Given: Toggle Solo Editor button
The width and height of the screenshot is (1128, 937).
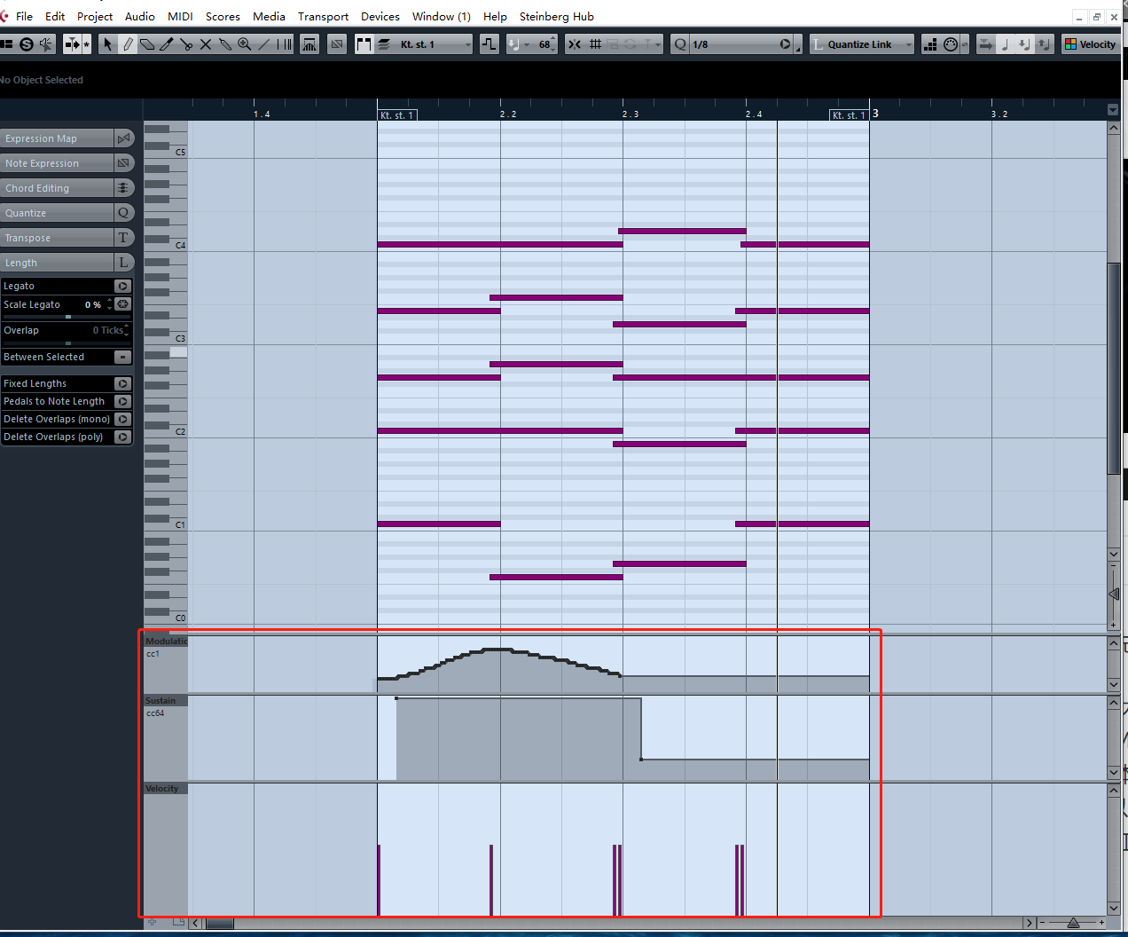Looking at the screenshot, I should 27,43.
